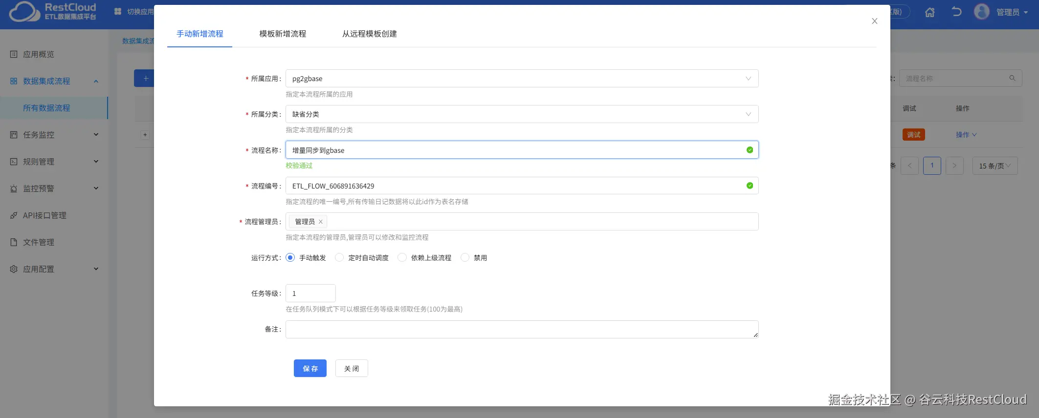Remove the 管理员 tag from 流程管理员
Image resolution: width=1039 pixels, height=418 pixels.
tap(321, 222)
